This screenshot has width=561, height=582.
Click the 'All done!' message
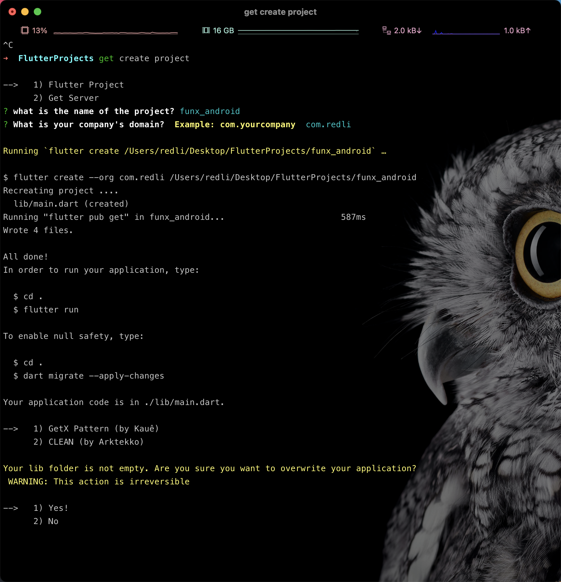click(26, 257)
